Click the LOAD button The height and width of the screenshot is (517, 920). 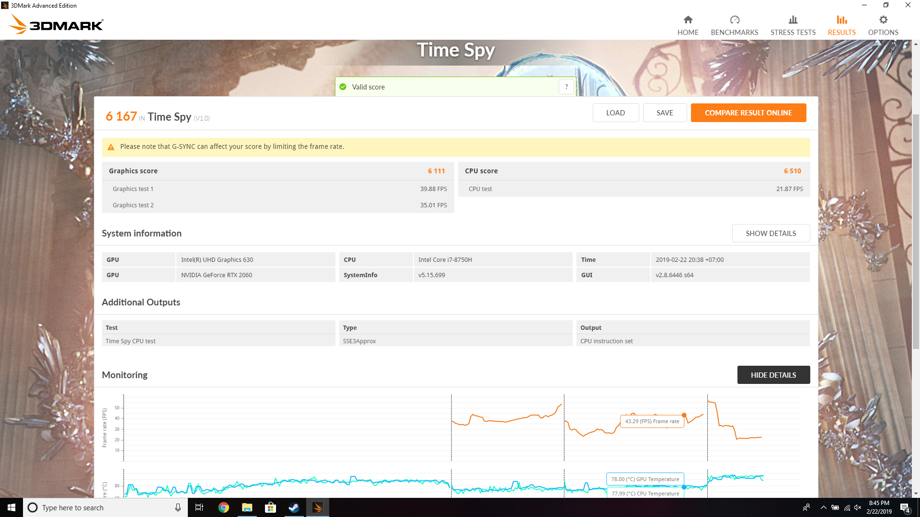(x=615, y=113)
